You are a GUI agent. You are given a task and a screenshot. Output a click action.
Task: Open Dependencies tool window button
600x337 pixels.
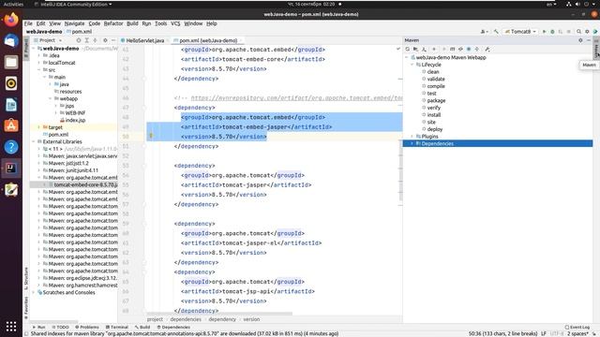tap(173, 327)
